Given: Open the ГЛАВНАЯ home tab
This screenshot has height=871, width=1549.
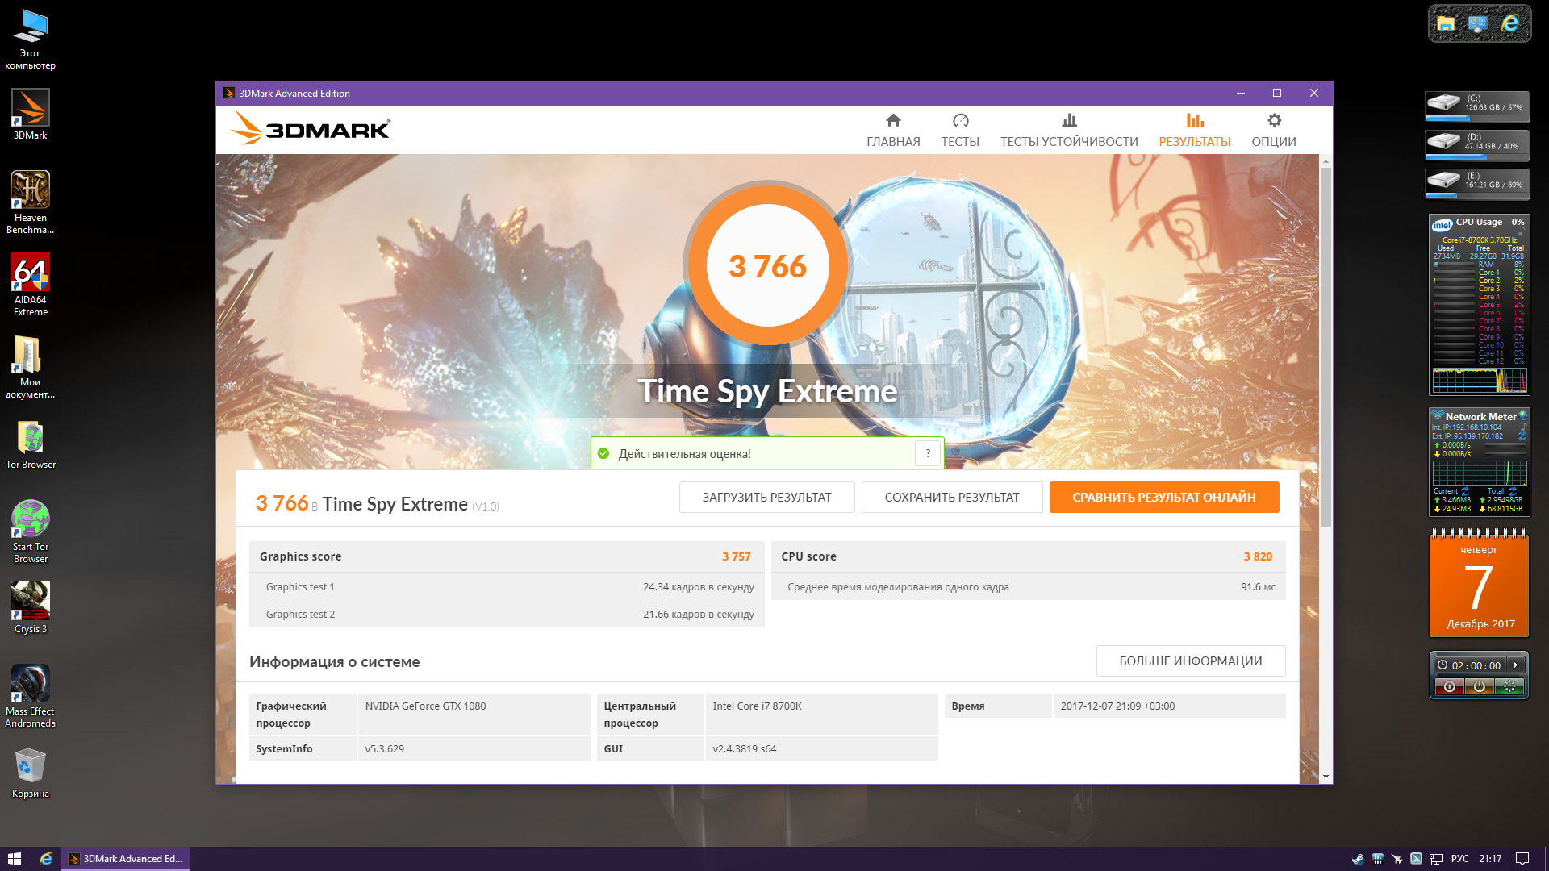Looking at the screenshot, I should 893,131.
